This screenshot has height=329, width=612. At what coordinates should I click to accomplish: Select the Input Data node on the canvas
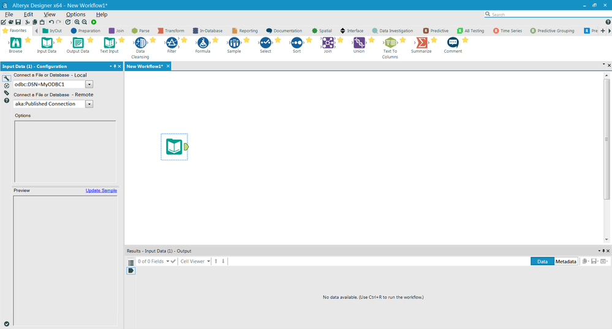(174, 147)
